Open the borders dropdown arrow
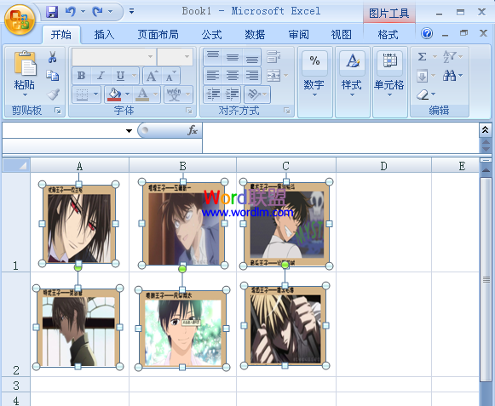Image resolution: width=495 pixels, height=406 pixels. coord(96,94)
